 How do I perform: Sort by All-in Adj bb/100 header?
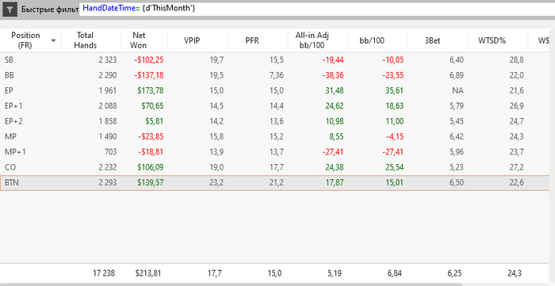point(312,40)
